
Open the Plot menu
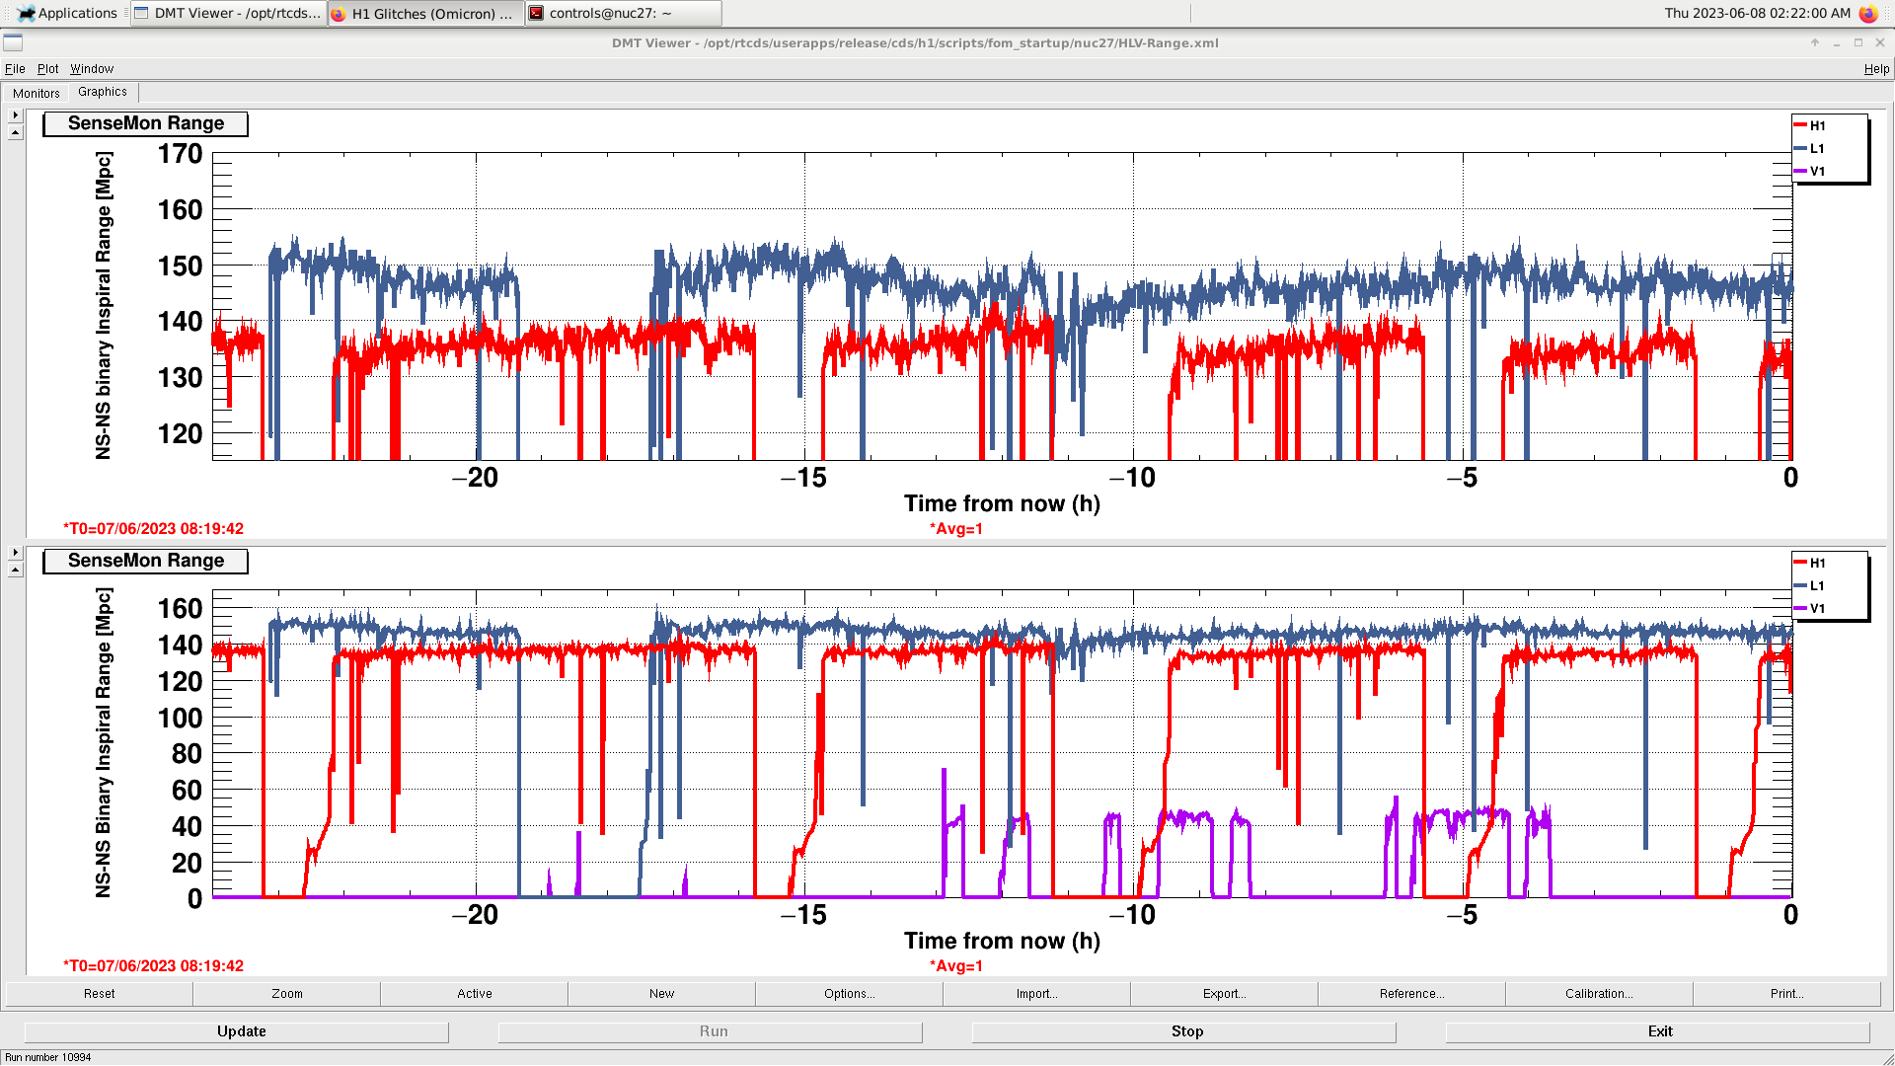pos(47,69)
